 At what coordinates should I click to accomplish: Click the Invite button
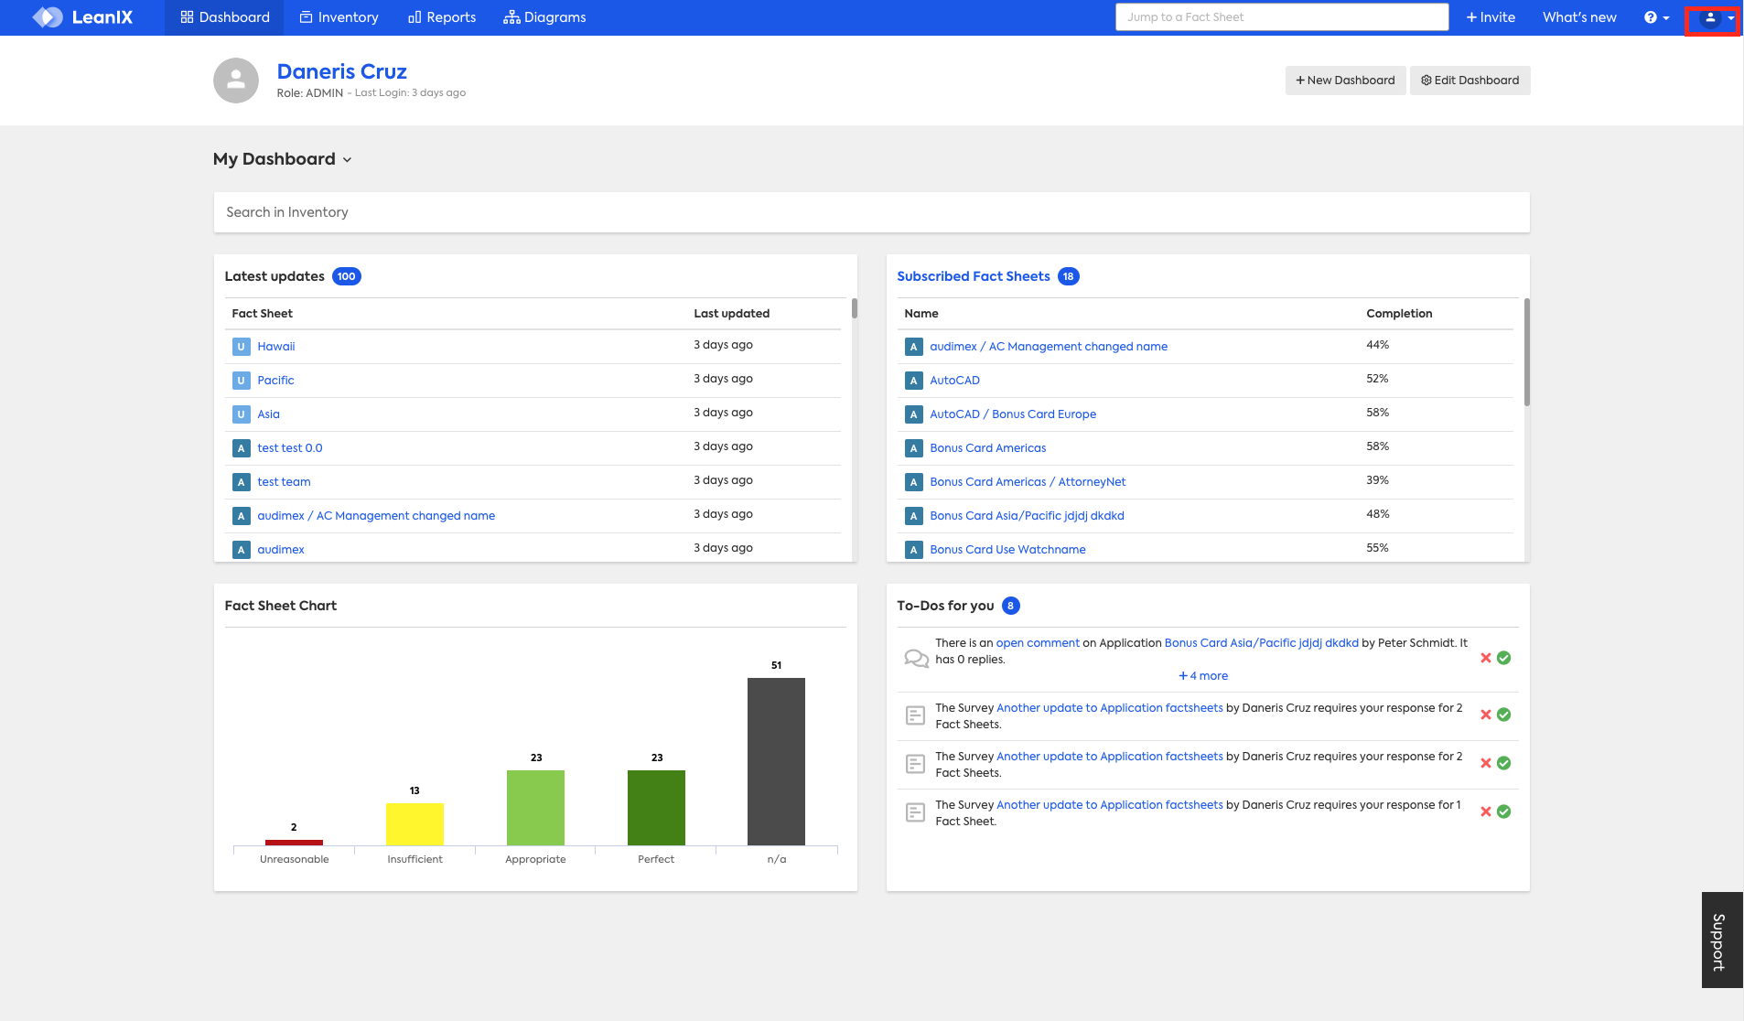(1491, 17)
